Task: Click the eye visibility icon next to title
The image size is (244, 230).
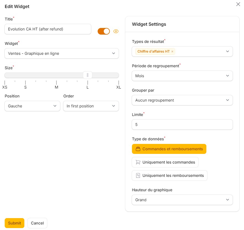Action: coord(116,31)
